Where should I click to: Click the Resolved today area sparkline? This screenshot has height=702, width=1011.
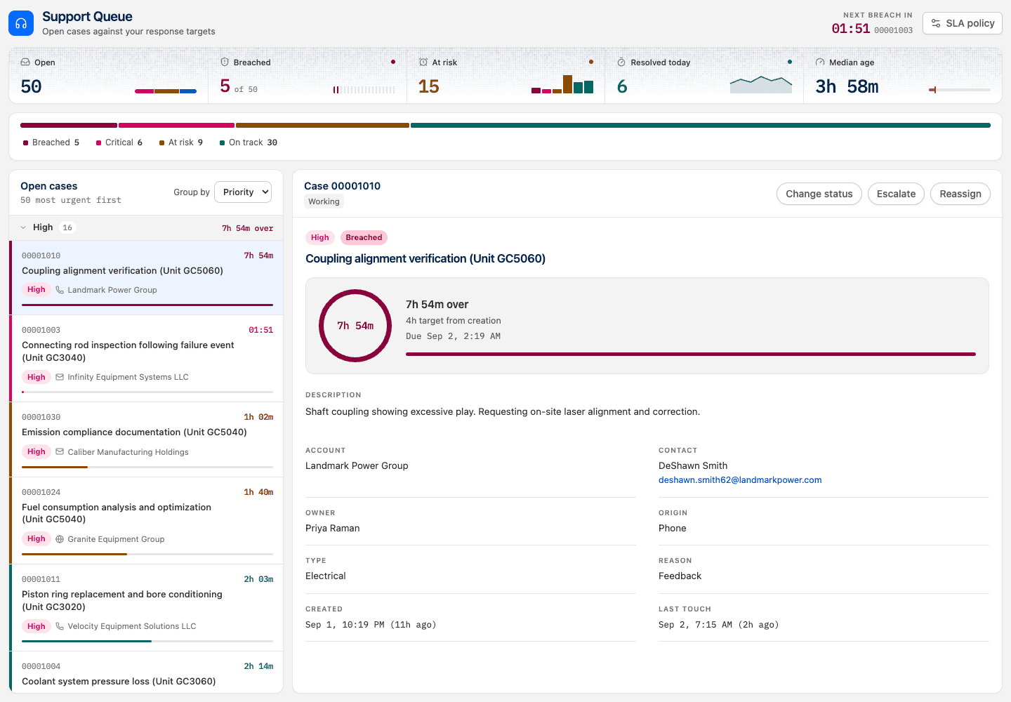point(761,84)
